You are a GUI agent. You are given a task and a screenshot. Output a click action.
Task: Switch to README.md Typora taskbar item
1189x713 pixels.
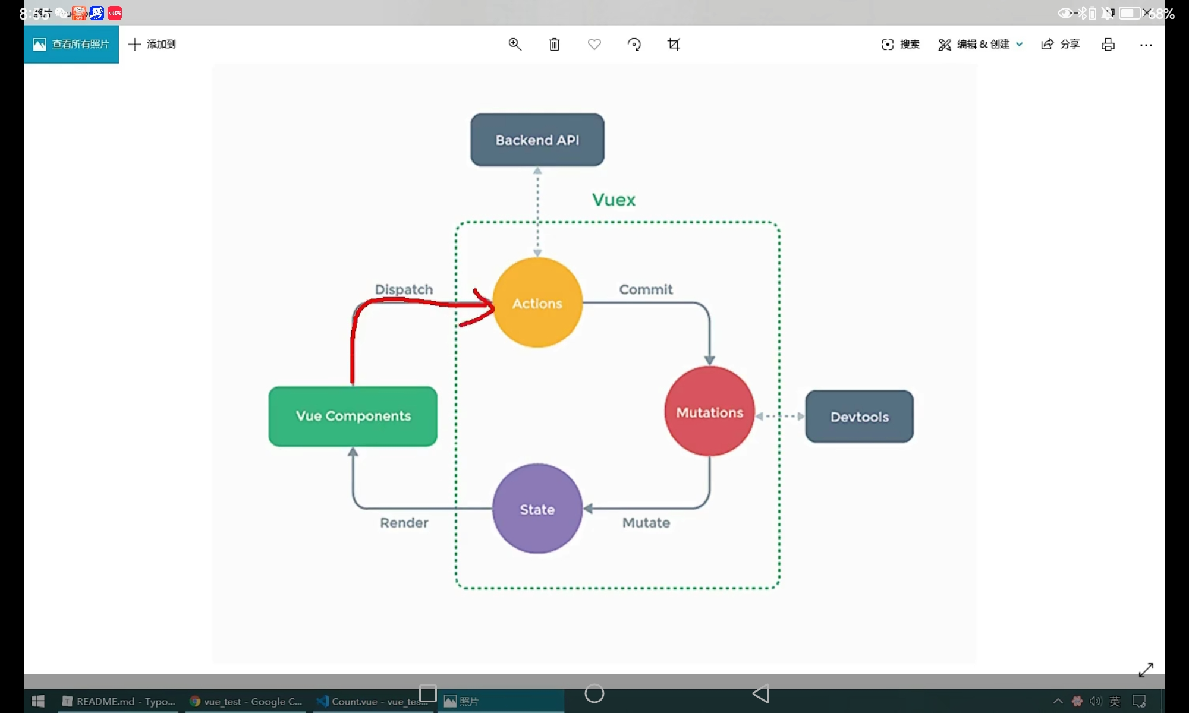(119, 702)
